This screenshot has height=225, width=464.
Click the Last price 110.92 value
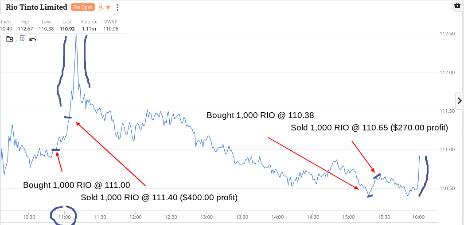click(67, 25)
